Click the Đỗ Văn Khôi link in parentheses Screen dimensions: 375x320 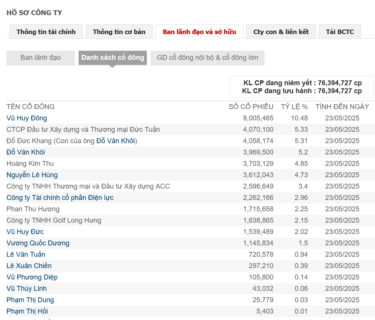116,141
